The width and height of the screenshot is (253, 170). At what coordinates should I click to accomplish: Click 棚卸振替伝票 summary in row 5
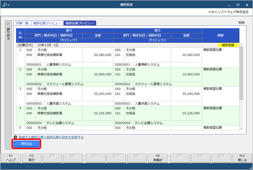pyautogui.click(x=213, y=127)
